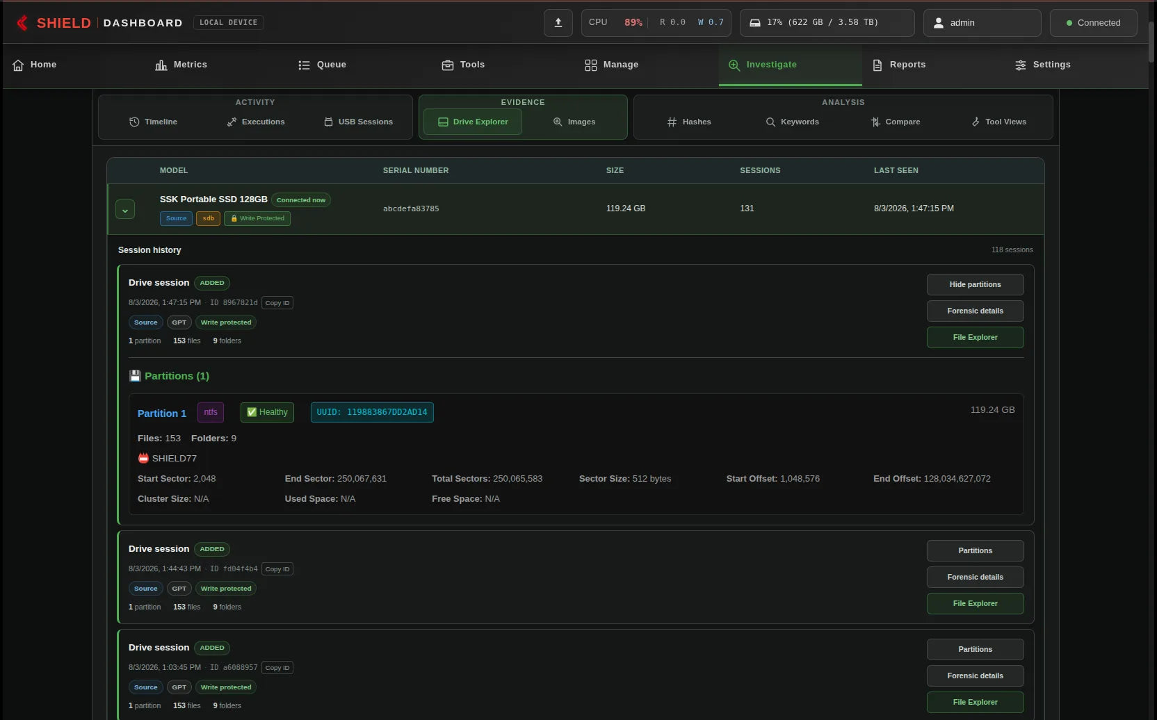
Task: Click the green check icon in Healthy badge
Action: click(x=252, y=412)
